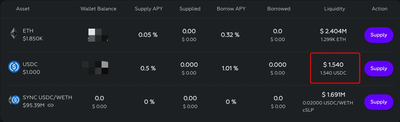Sort by Wallet Balance column header

coord(98,9)
